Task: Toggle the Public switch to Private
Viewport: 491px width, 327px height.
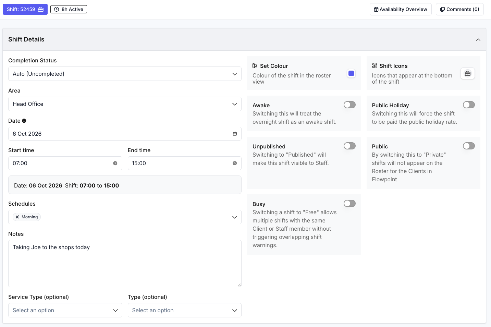Action: pyautogui.click(x=469, y=146)
